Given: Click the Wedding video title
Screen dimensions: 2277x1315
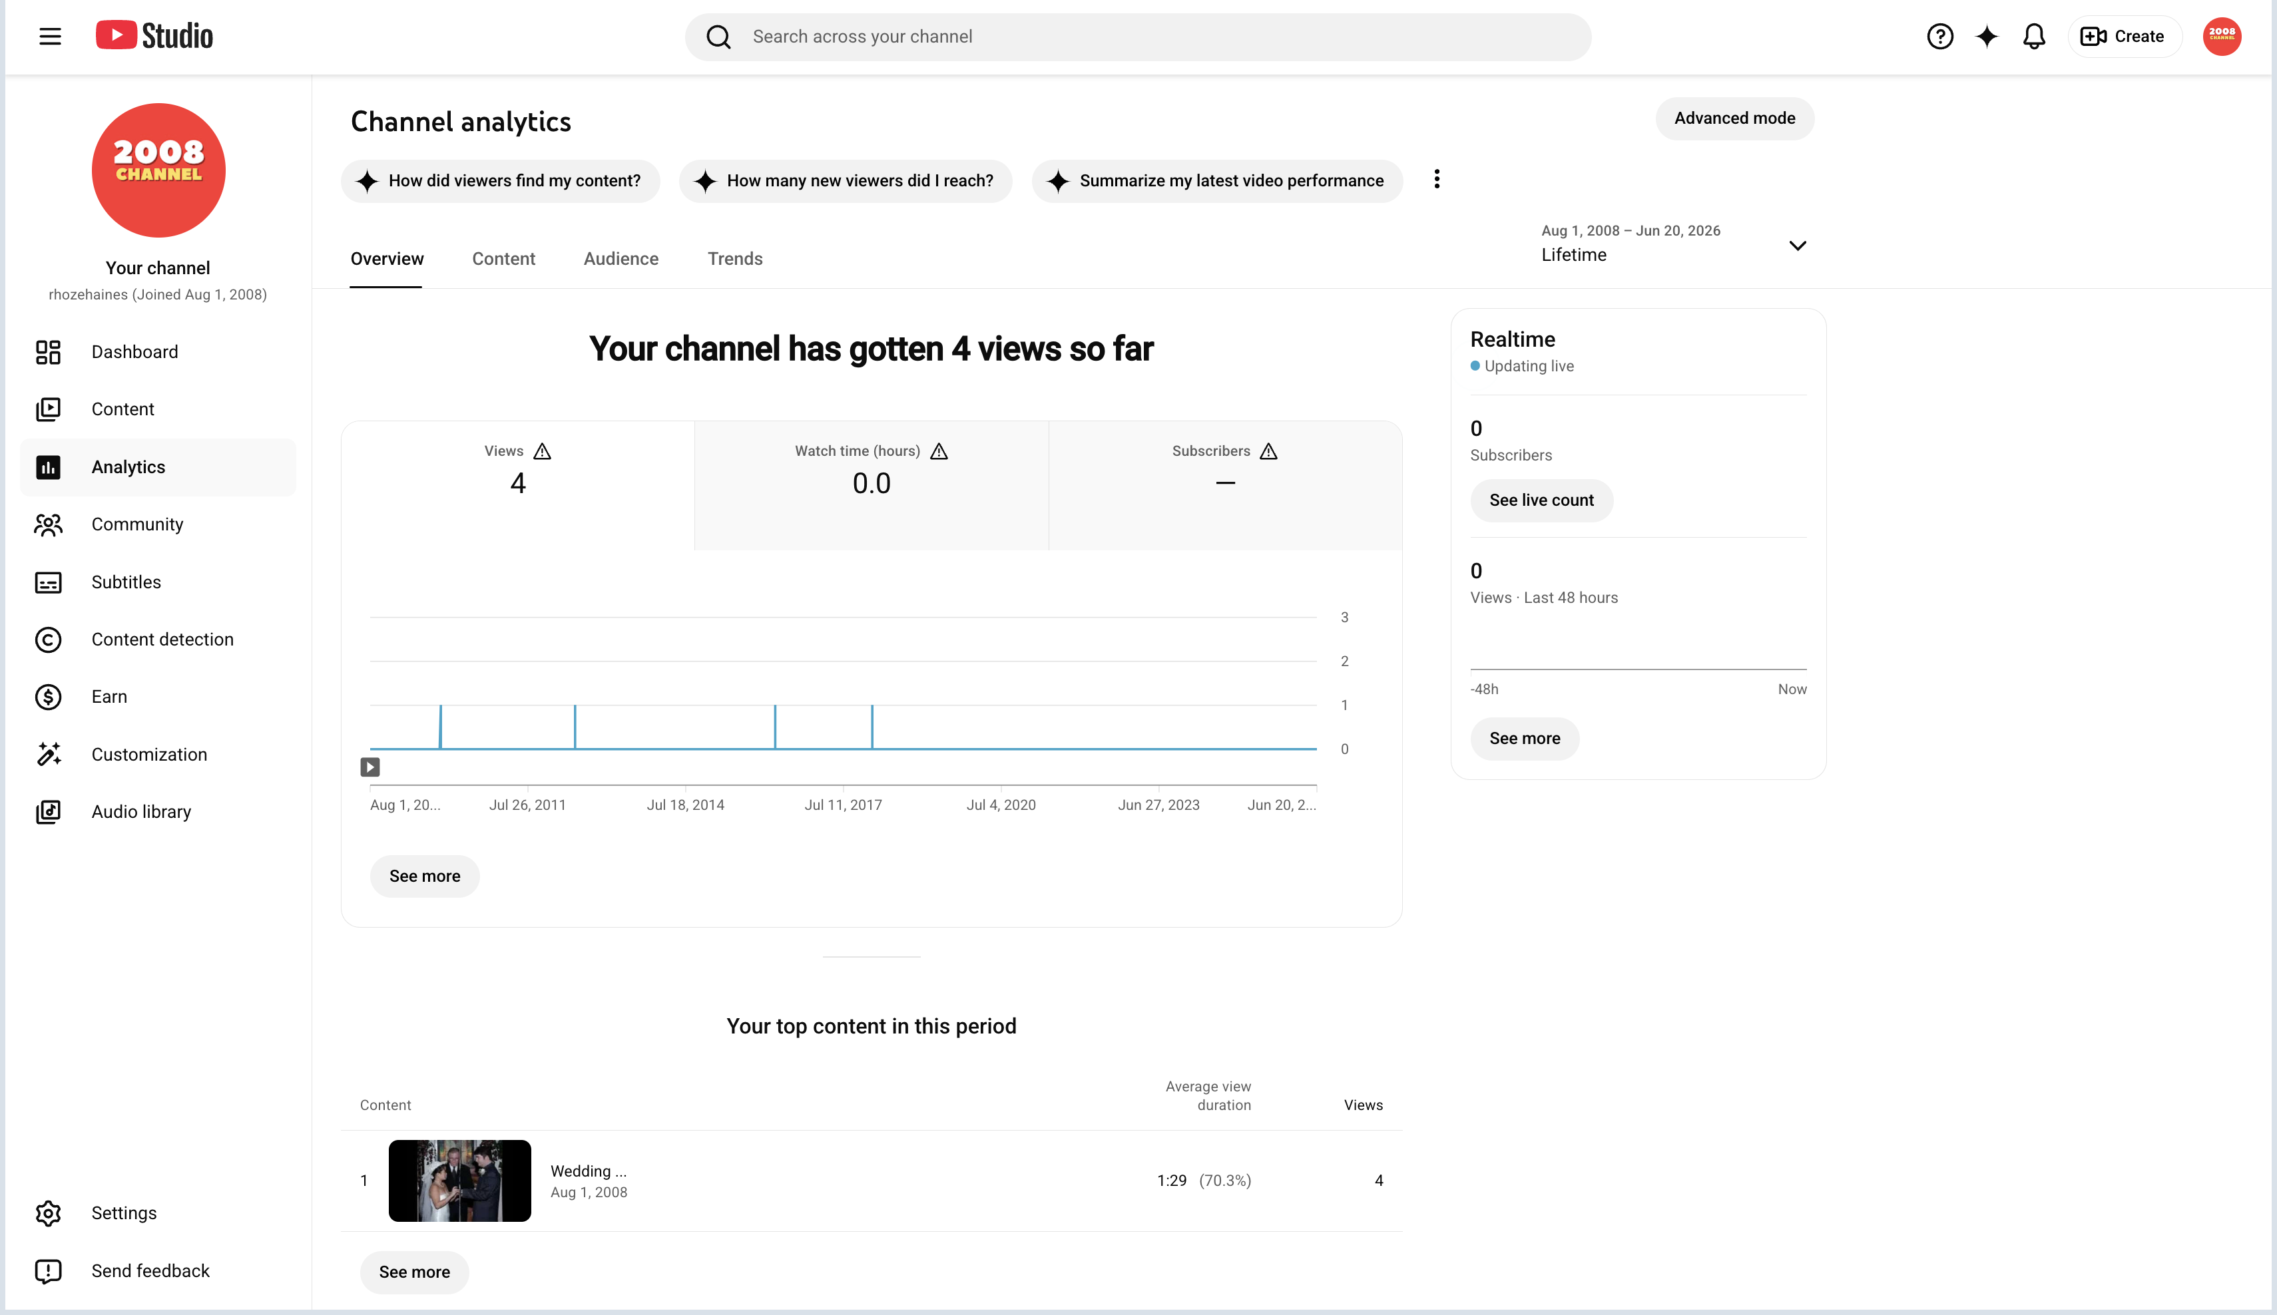Looking at the screenshot, I should tap(589, 1171).
